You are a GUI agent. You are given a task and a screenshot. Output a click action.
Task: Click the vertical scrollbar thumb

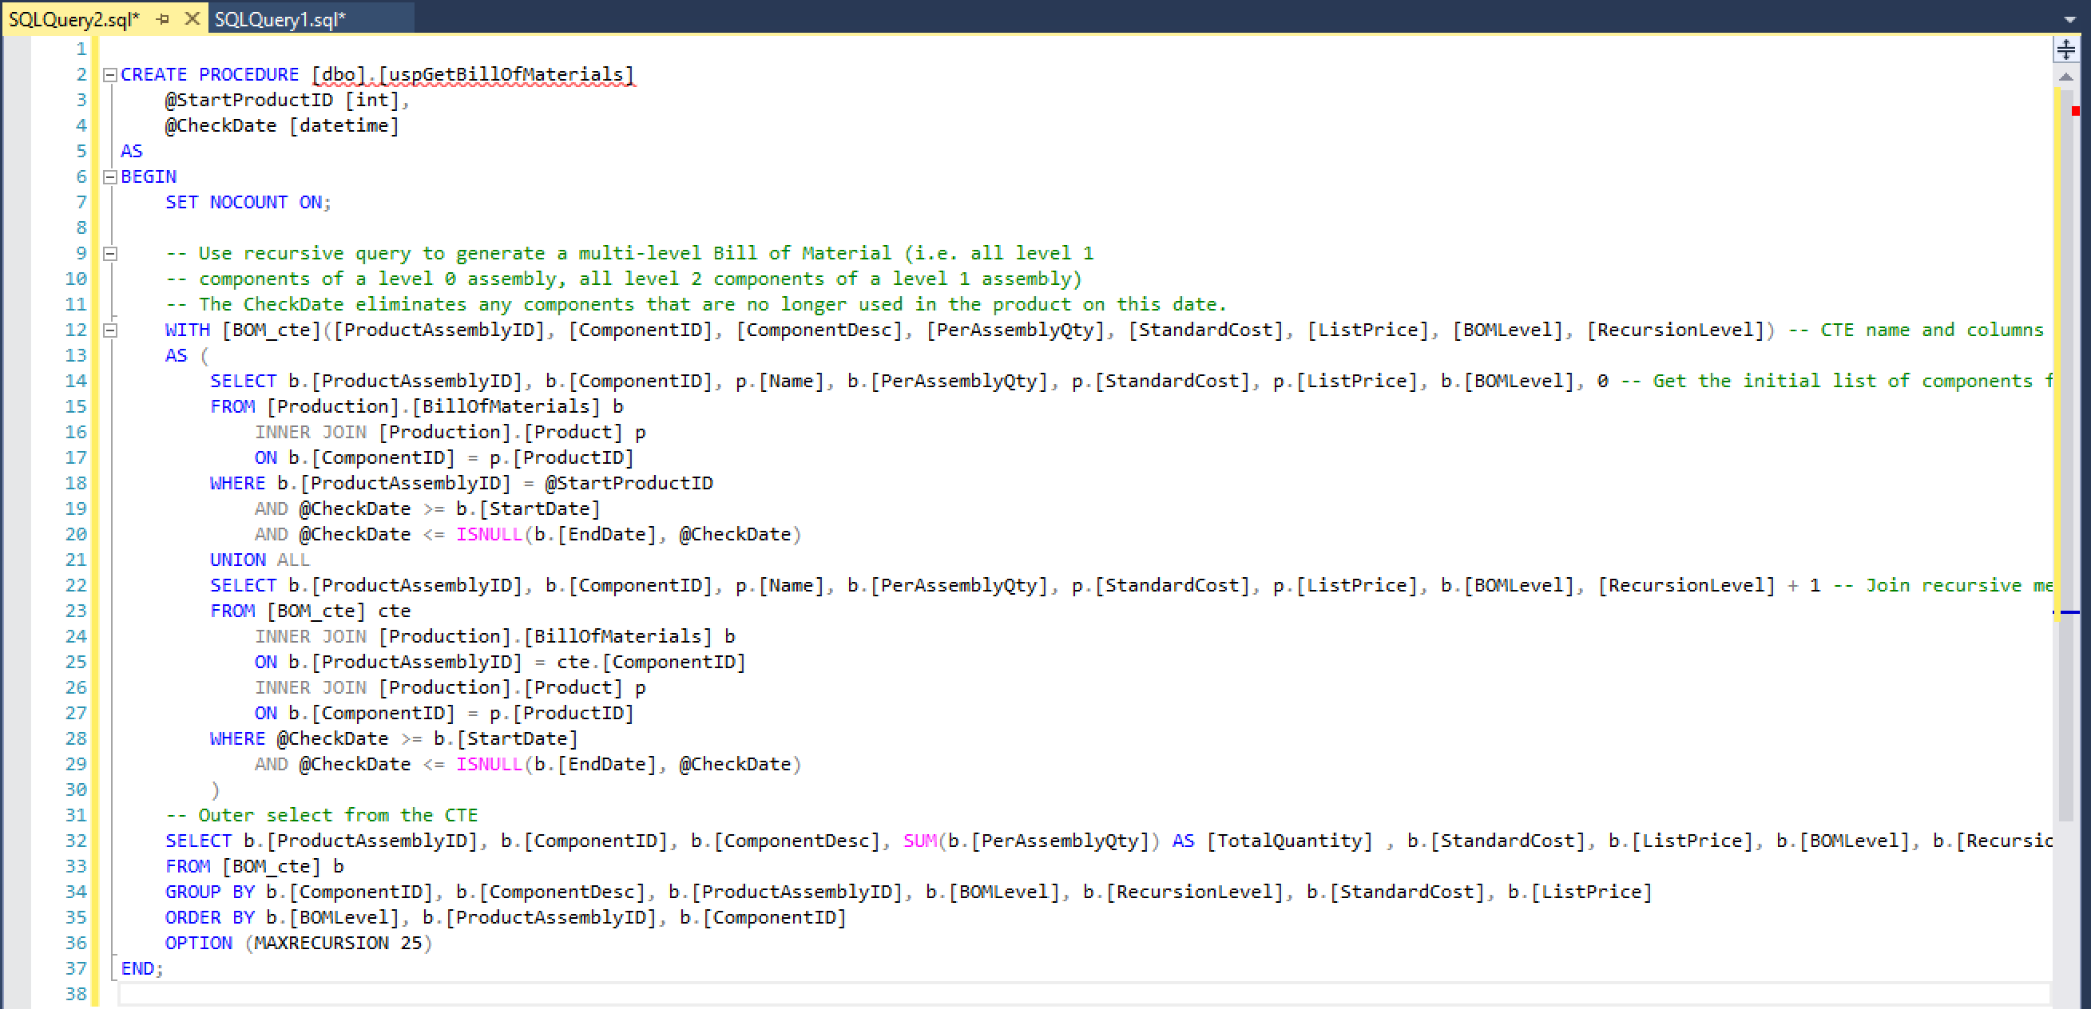tap(2065, 454)
